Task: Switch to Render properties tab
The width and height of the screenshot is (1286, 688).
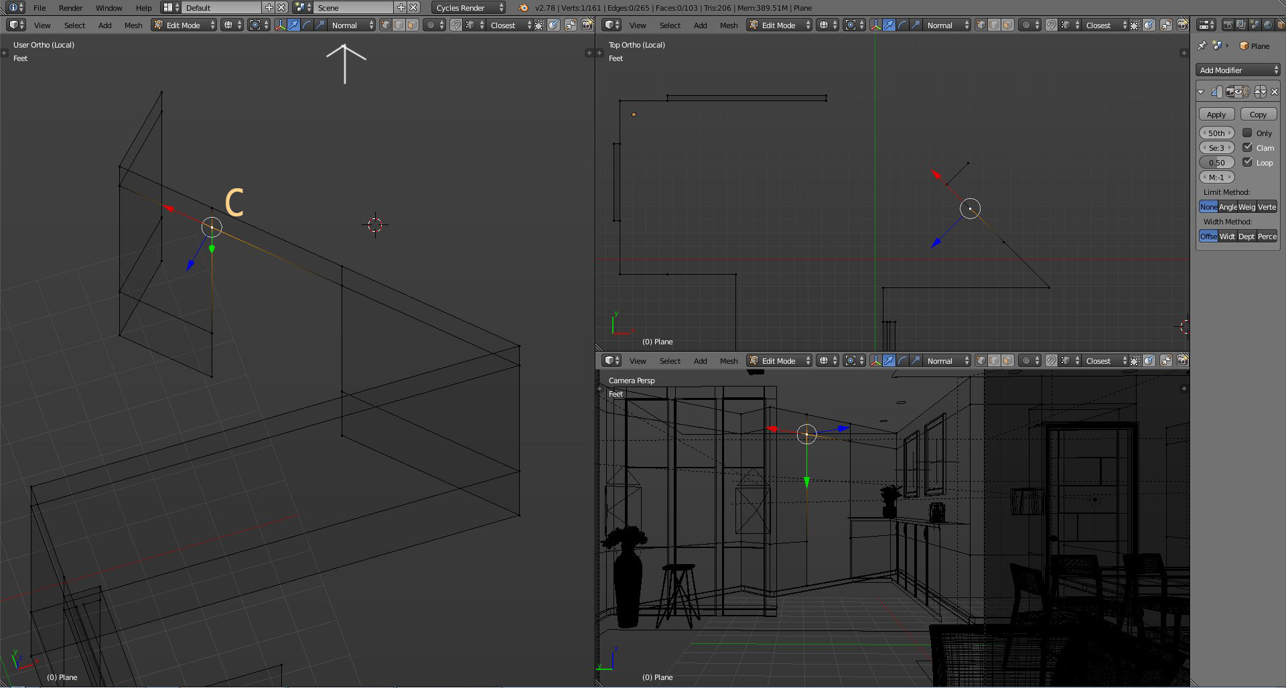Action: pos(1228,25)
